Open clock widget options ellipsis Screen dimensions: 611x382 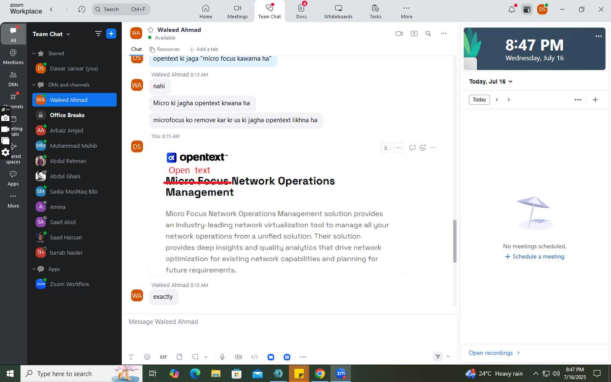(599, 36)
